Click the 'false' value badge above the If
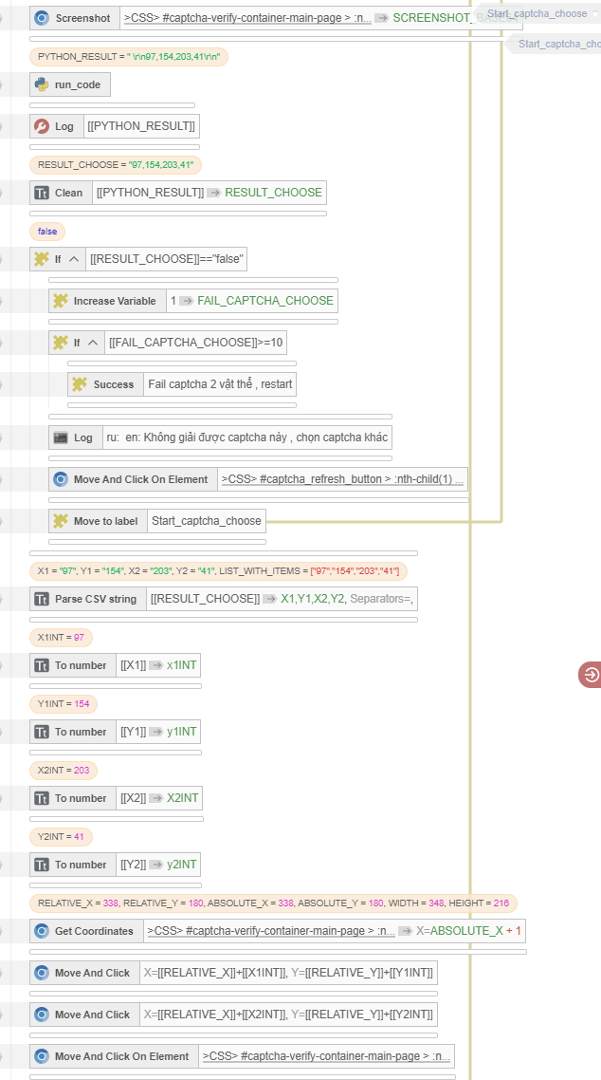The width and height of the screenshot is (601, 1080). click(47, 232)
